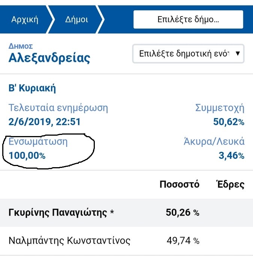Open the Δήμοι breadcrumb
This screenshot has width=253, height=256.
tap(76, 19)
